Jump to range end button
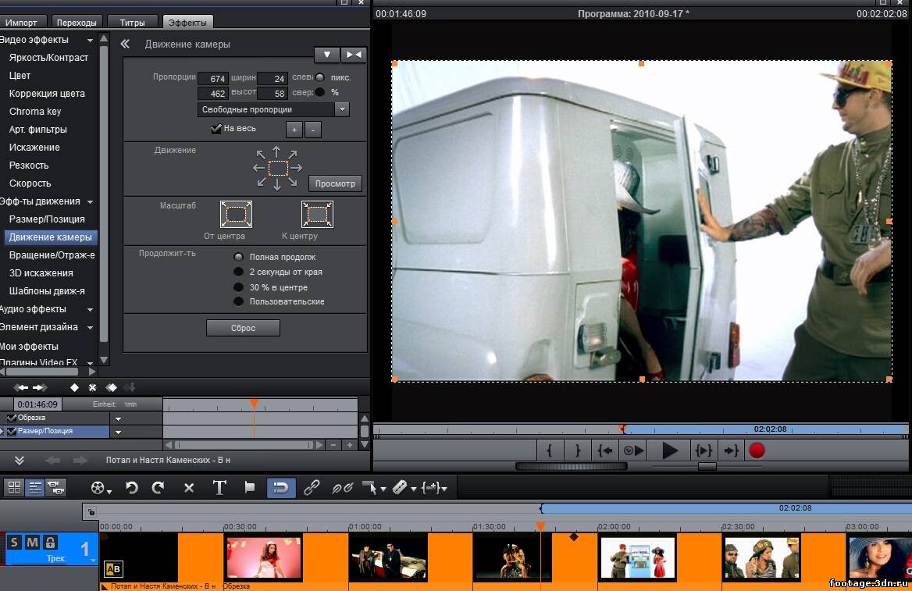This screenshot has height=591, width=912. (731, 450)
